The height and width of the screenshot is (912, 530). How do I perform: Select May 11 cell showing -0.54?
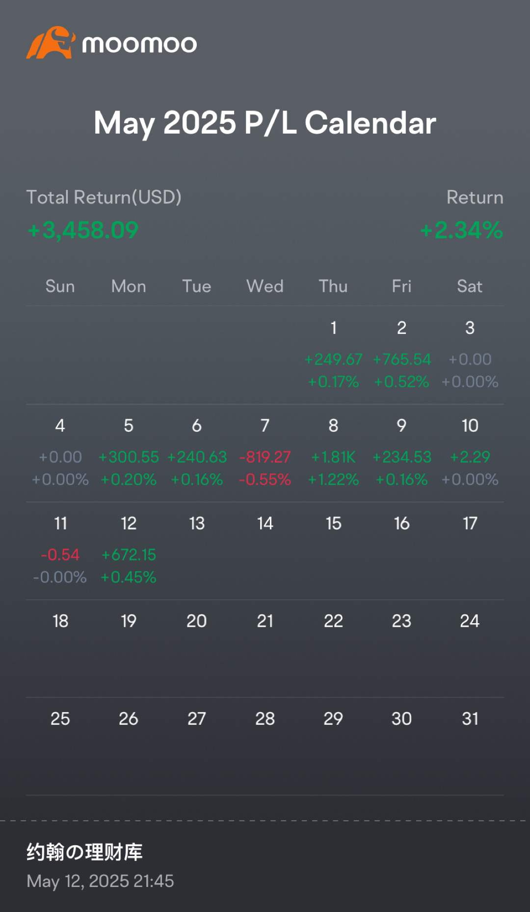pos(60,550)
